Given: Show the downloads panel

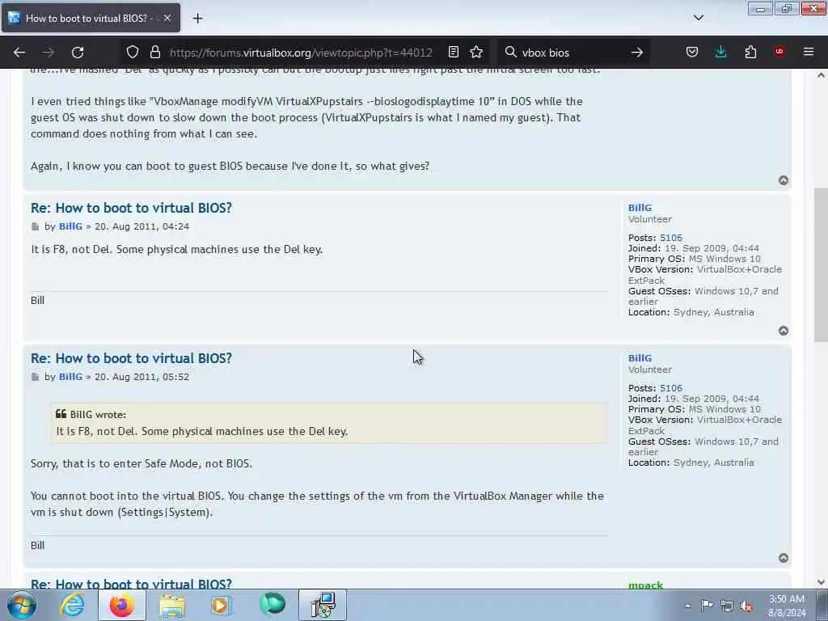Looking at the screenshot, I should 720,52.
